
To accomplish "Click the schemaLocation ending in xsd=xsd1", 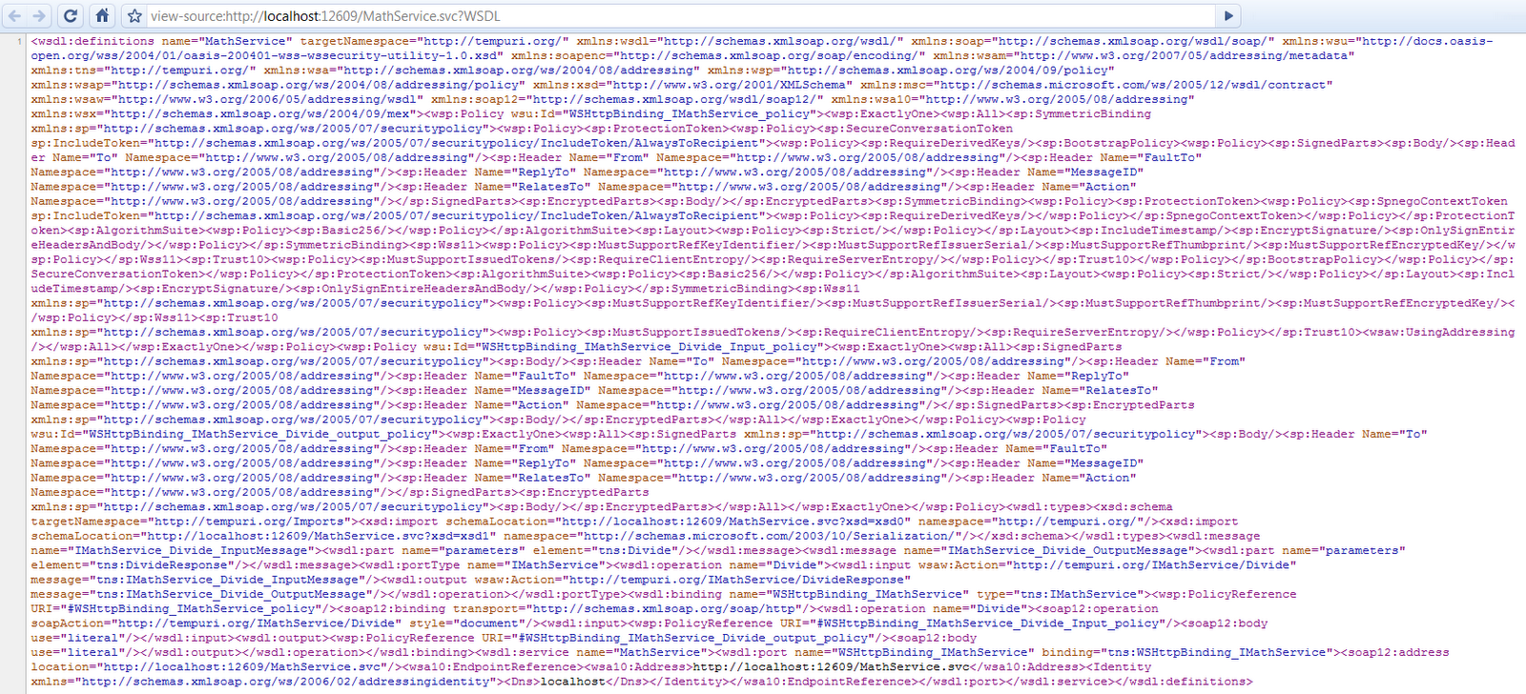I will (x=263, y=536).
